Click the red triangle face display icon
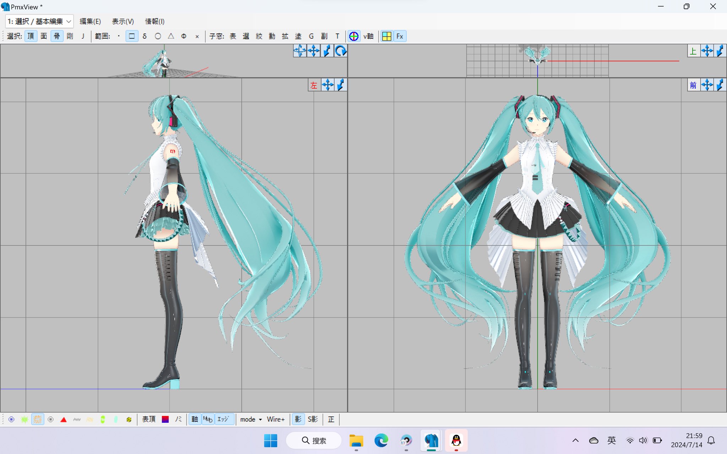The image size is (727, 454). tap(64, 420)
